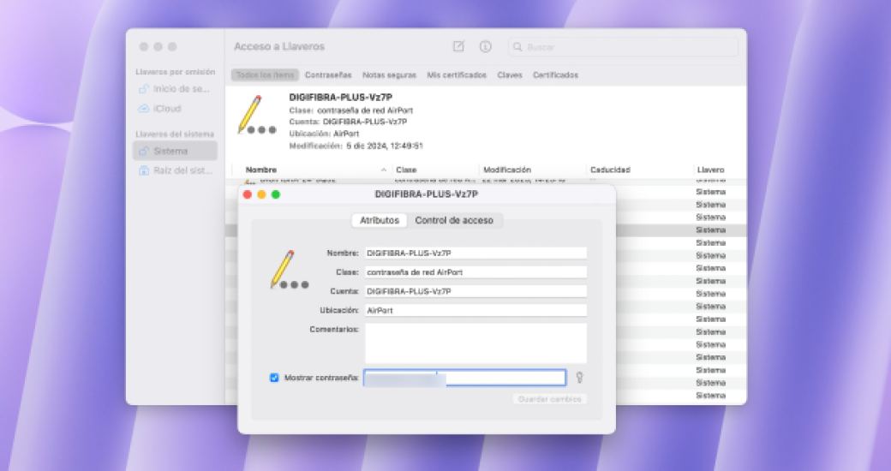Click the Buscar search field
This screenshot has height=471, width=891.
pos(623,47)
